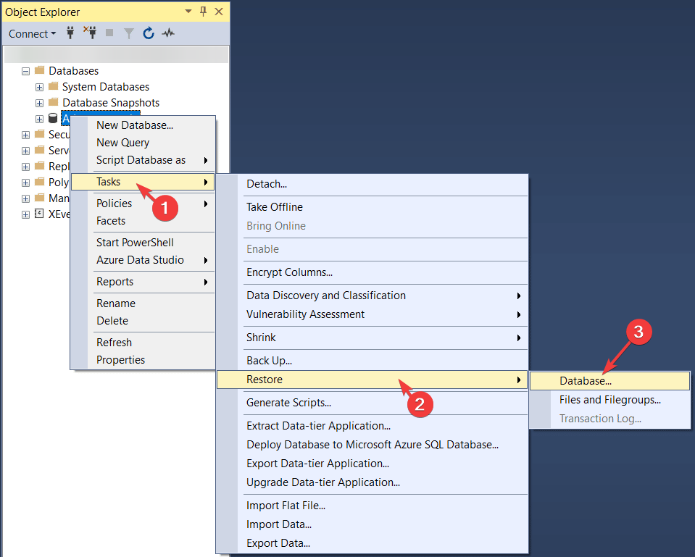Click the filter icon in Object Explorer toolbar

129,33
